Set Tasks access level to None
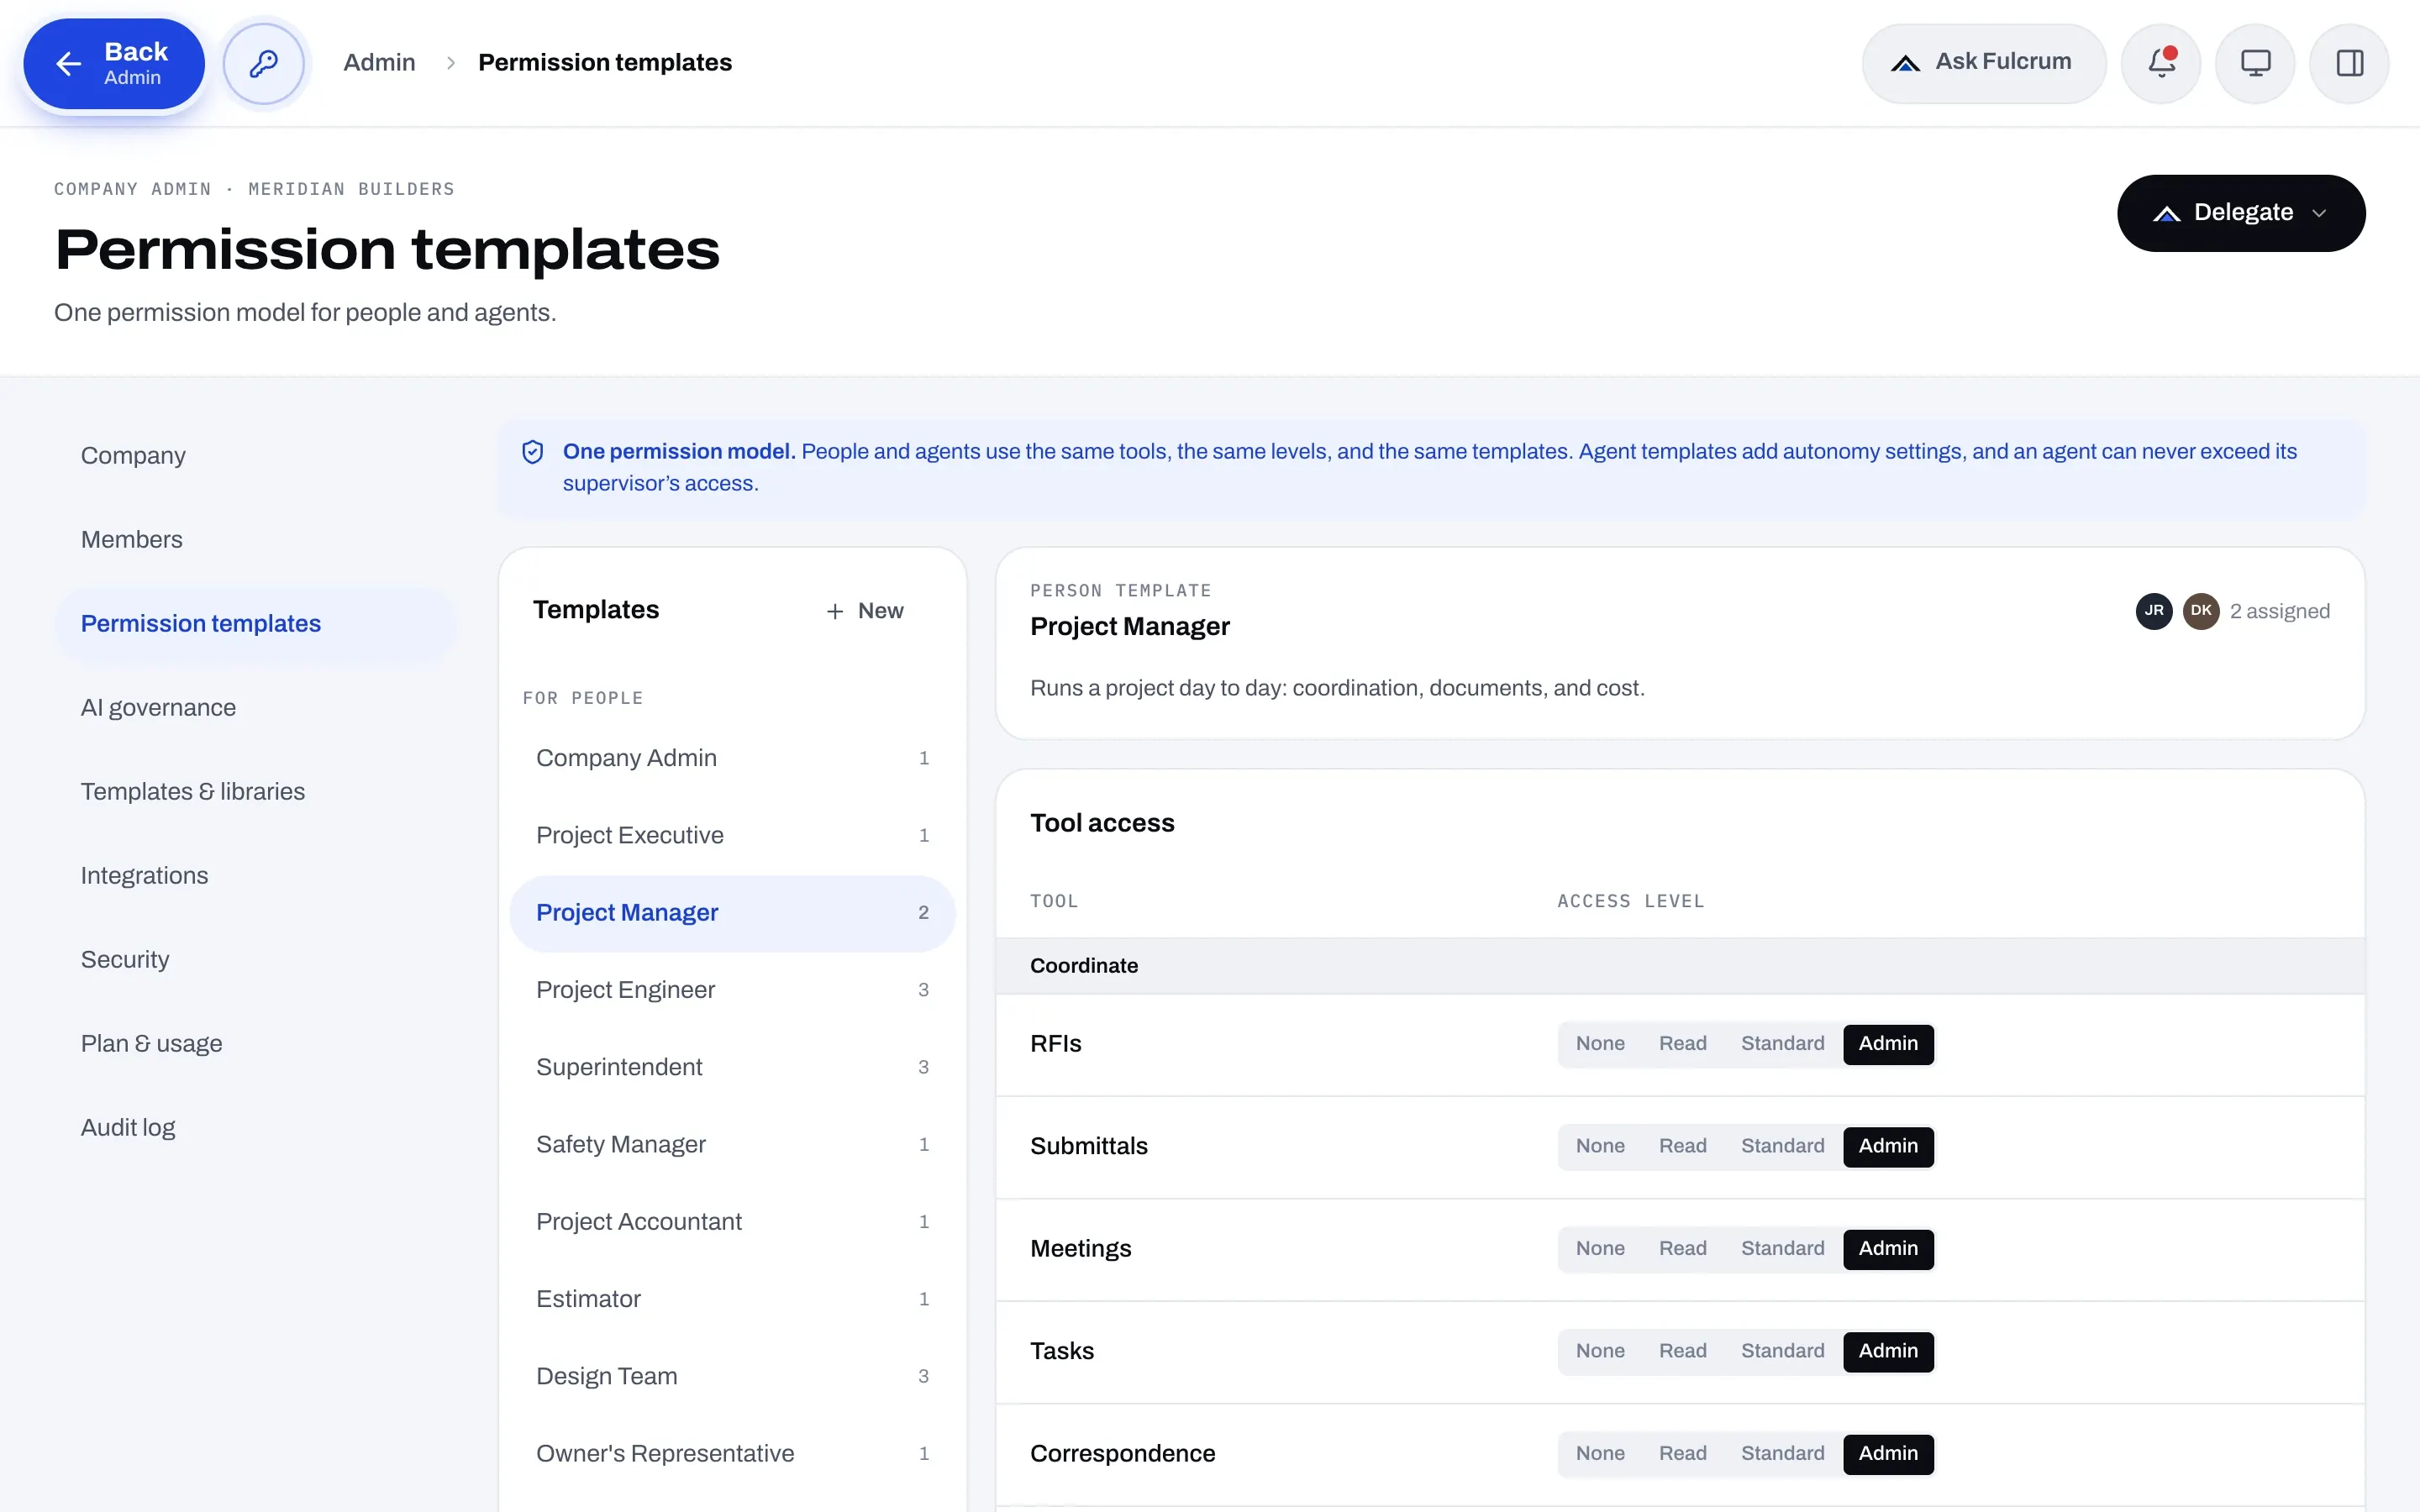 point(1600,1352)
